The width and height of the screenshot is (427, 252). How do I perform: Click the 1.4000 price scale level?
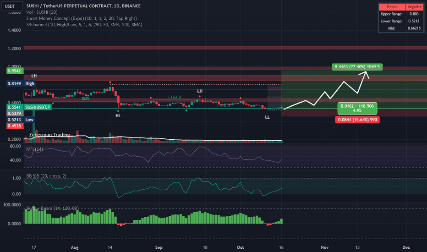tap(14, 30)
